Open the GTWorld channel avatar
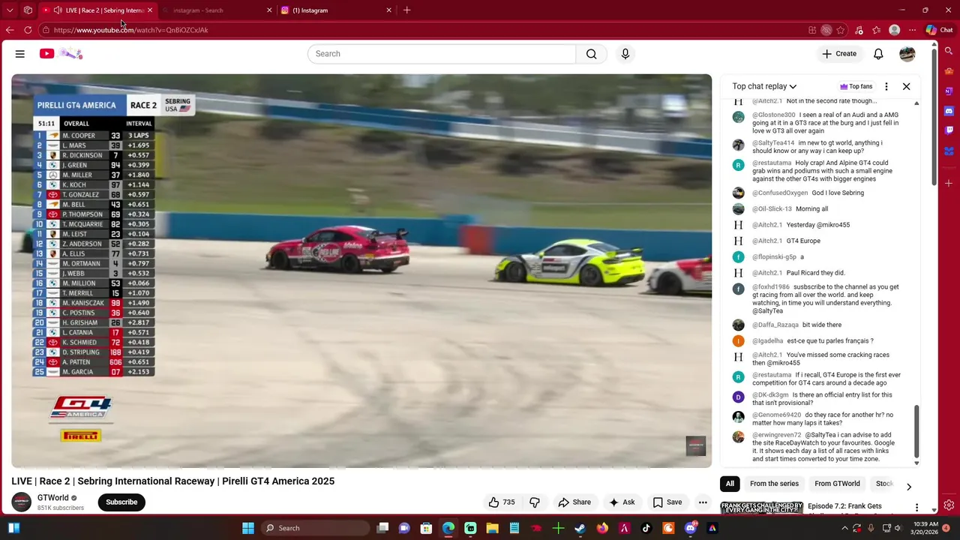The image size is (960, 540). (x=22, y=502)
